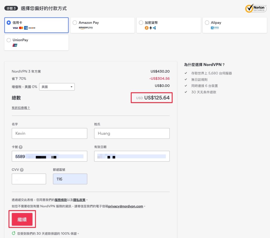270x238 pixels.
Task: Choose the UnionPay radio button
Action: [9, 40]
